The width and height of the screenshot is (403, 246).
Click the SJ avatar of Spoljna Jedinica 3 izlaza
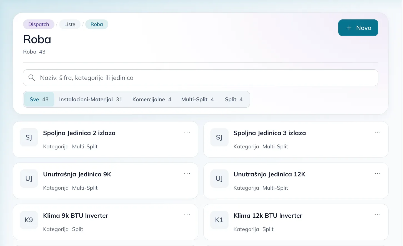click(219, 137)
